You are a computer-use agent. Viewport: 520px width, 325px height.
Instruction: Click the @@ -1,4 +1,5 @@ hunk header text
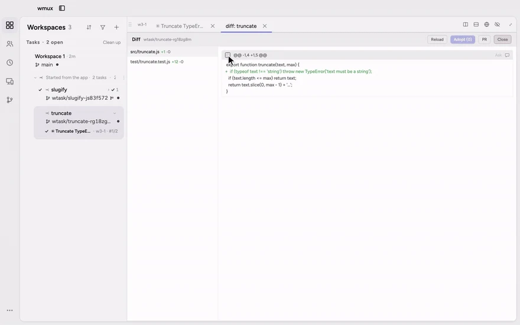click(x=250, y=55)
